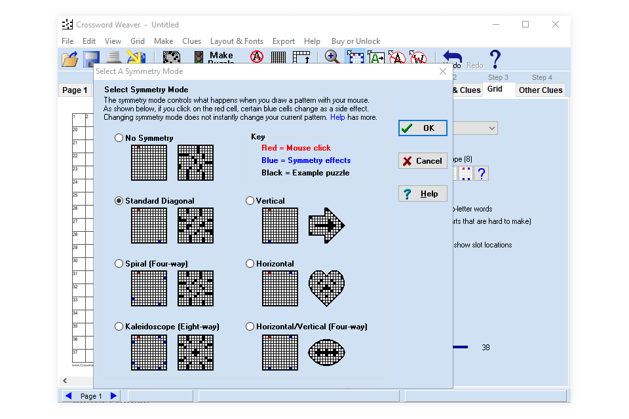The image size is (629, 419).
Task: Click the next page blue arrow
Action: pos(113,396)
